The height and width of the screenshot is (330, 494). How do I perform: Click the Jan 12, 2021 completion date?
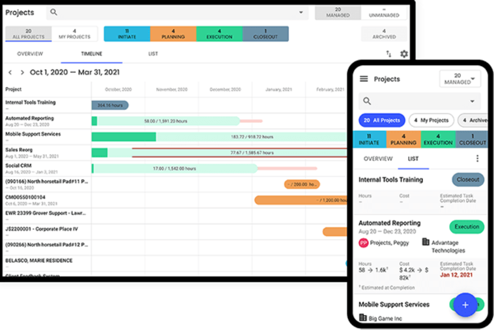tap(456, 275)
